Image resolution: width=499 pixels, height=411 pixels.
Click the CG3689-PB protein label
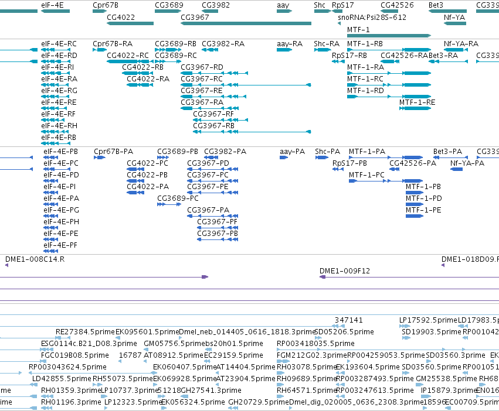click(x=178, y=151)
